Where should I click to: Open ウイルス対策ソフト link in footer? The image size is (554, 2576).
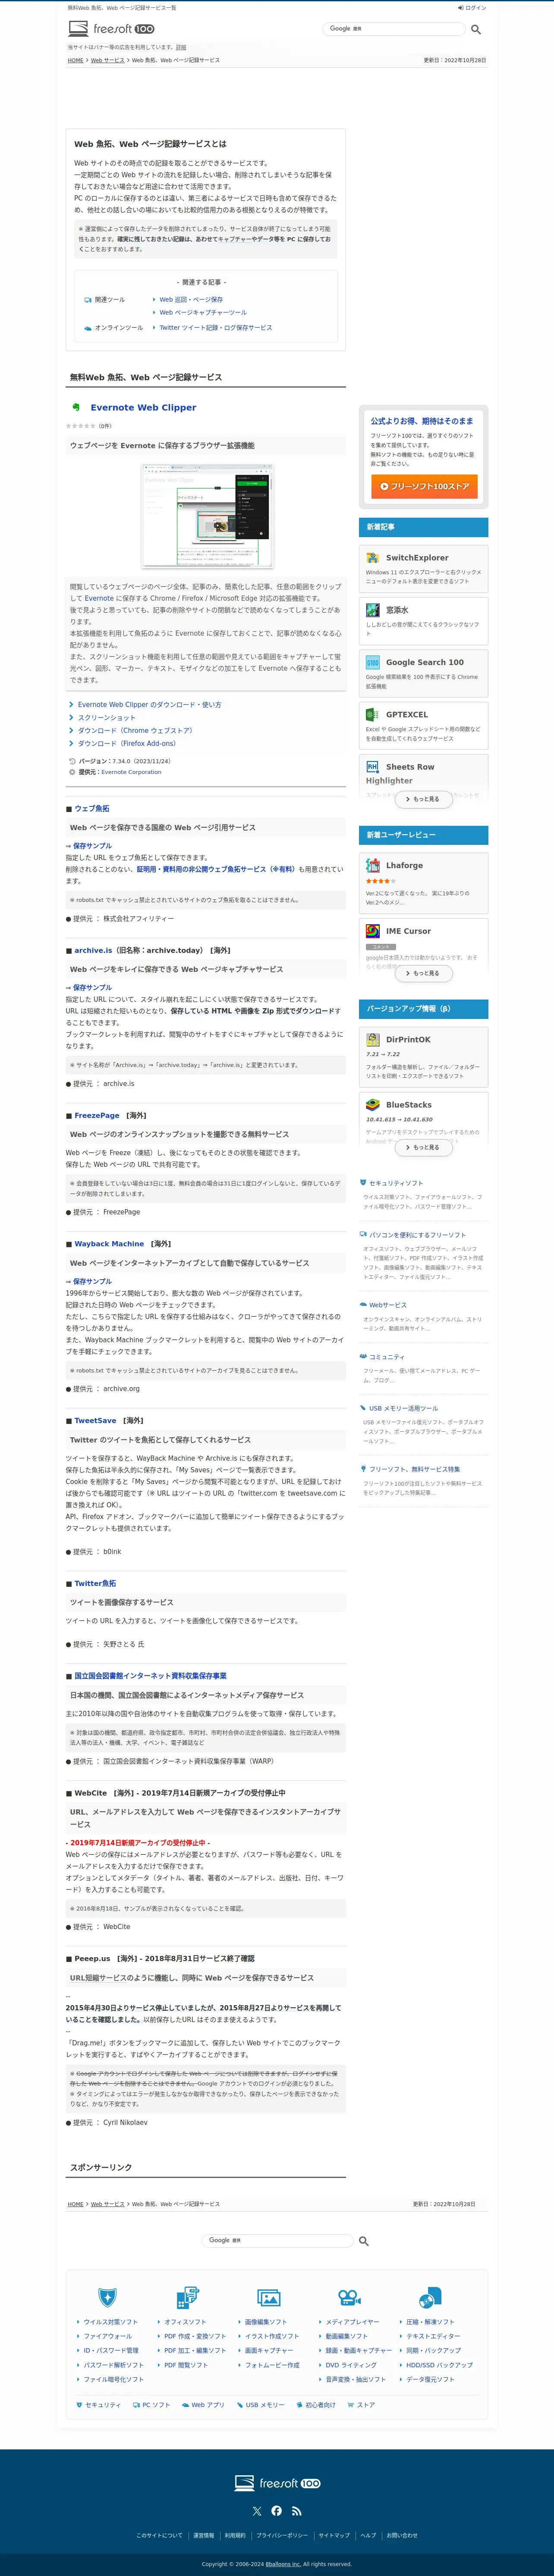click(111, 2322)
